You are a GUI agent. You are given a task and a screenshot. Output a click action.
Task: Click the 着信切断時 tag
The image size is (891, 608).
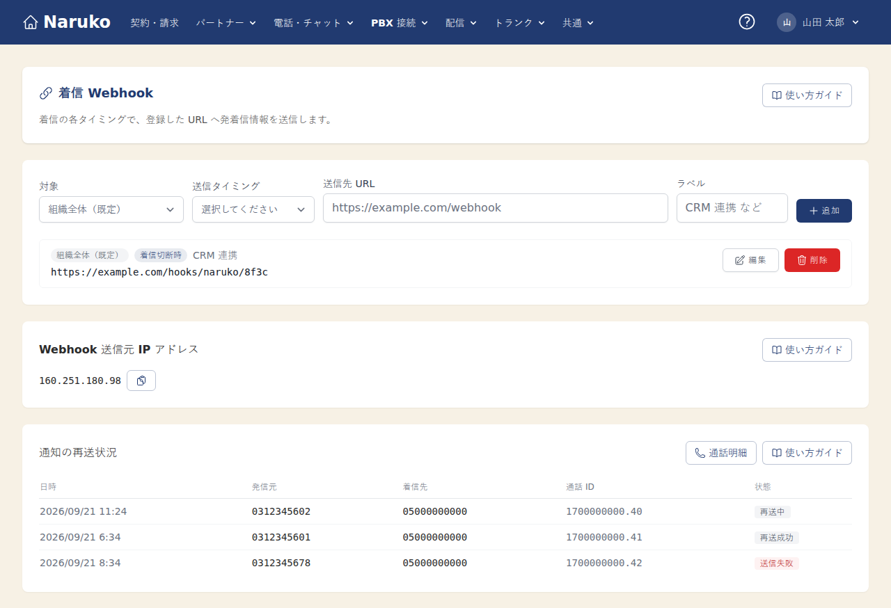(x=161, y=255)
